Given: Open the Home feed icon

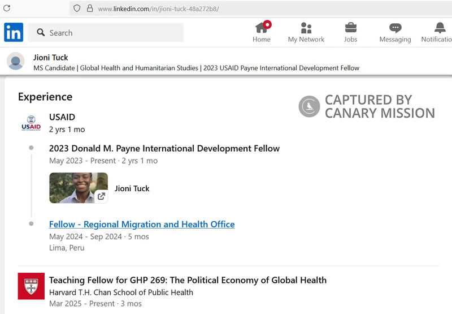Looking at the screenshot, I should (x=261, y=28).
